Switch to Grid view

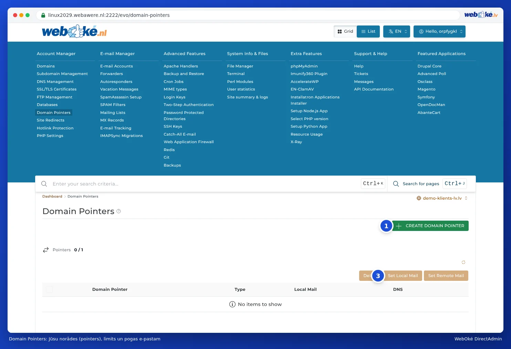345,31
